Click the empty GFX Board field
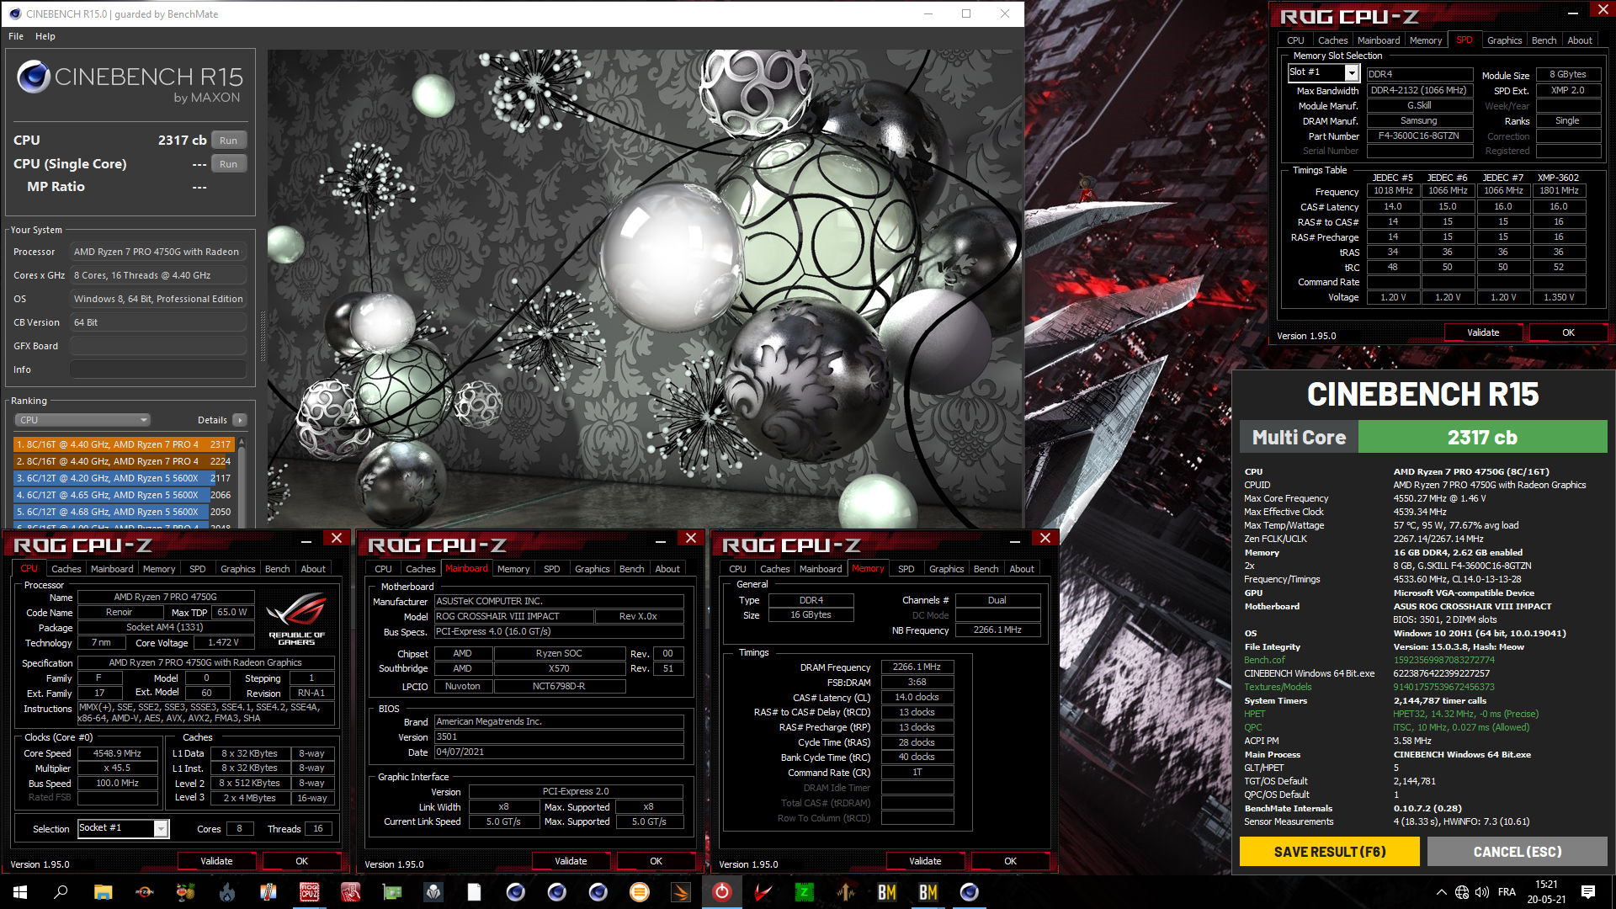 [158, 346]
